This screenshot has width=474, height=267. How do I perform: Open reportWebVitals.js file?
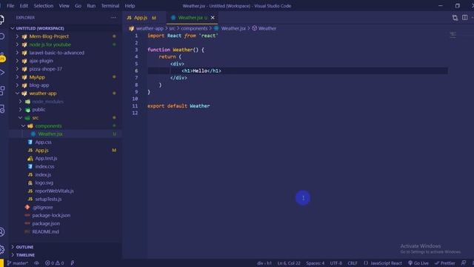pyautogui.click(x=54, y=191)
